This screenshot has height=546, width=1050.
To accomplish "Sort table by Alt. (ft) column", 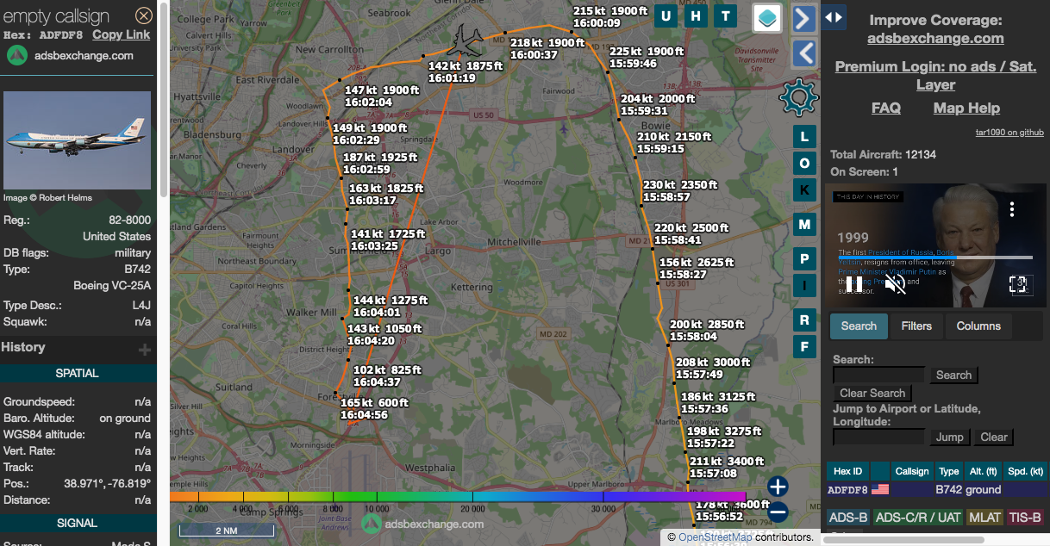I will click(984, 471).
